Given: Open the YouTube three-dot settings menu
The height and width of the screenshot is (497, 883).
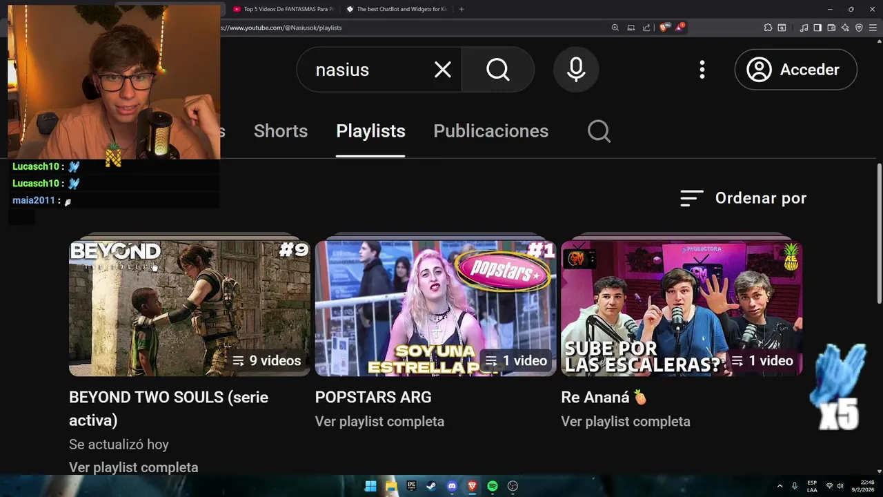Looking at the screenshot, I should tap(702, 70).
